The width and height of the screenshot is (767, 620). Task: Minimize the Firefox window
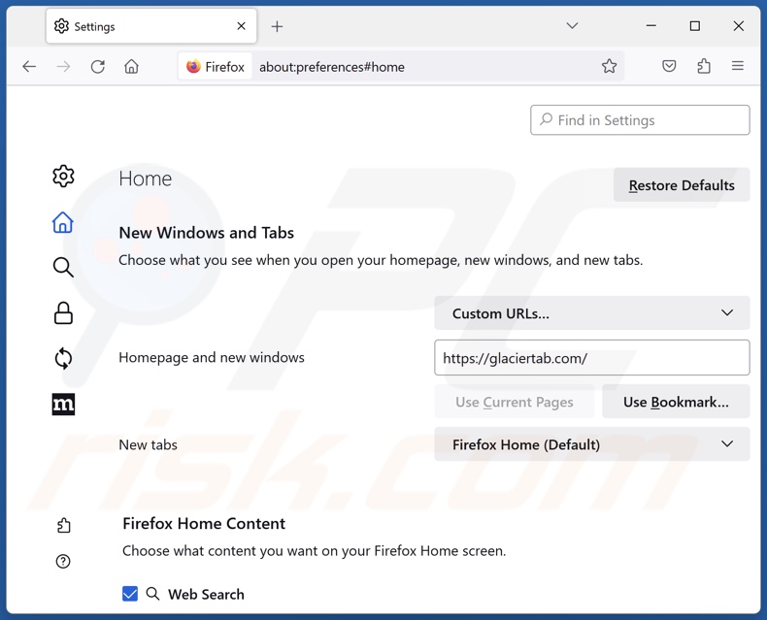pyautogui.click(x=650, y=26)
